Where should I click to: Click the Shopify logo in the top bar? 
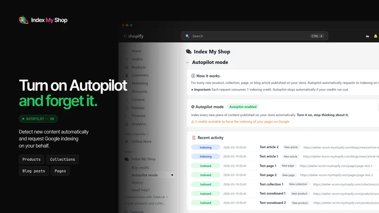click(134, 36)
